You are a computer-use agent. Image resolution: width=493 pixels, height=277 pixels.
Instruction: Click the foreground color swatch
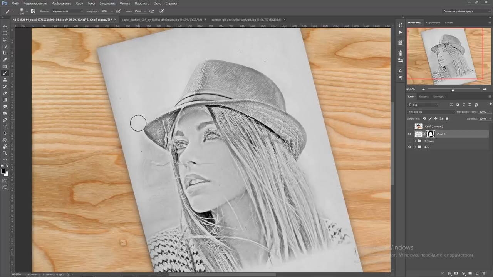coord(3,171)
